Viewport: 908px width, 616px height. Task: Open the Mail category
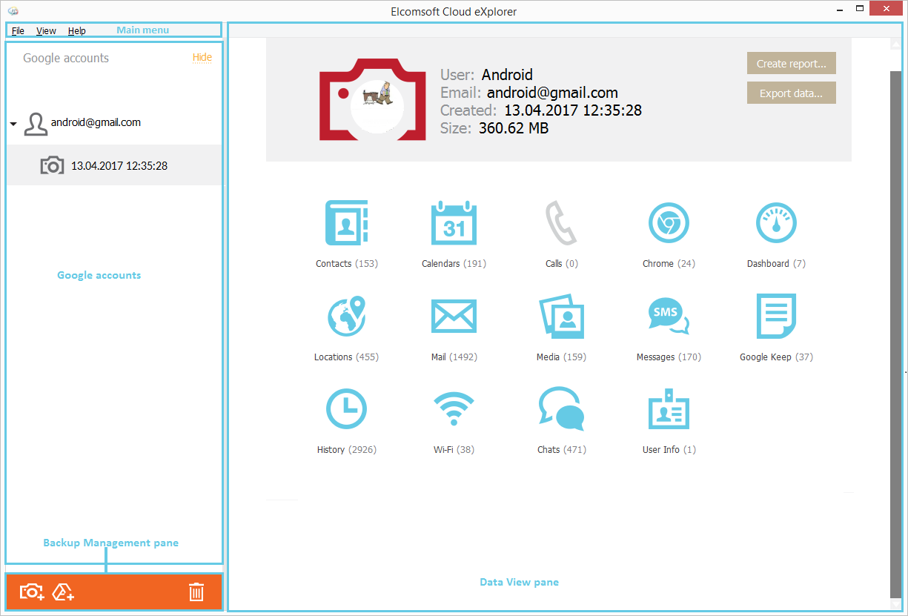point(454,317)
